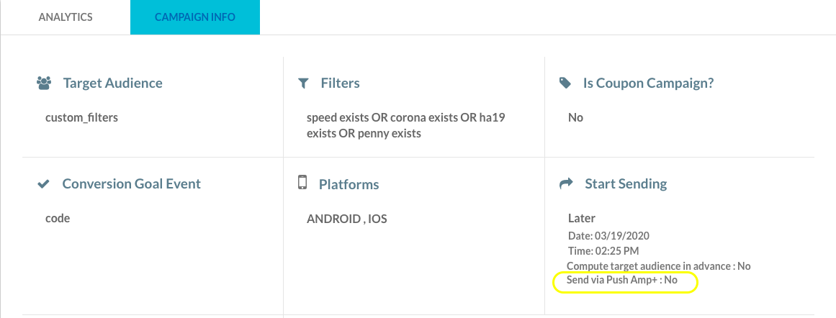Open the Campaign Info tab

click(x=195, y=17)
